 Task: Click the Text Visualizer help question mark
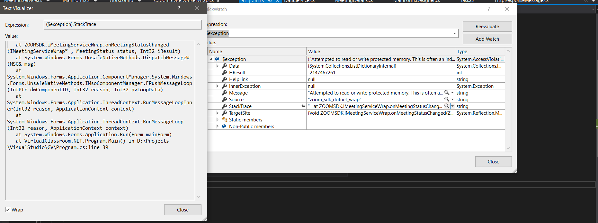pyautogui.click(x=179, y=8)
